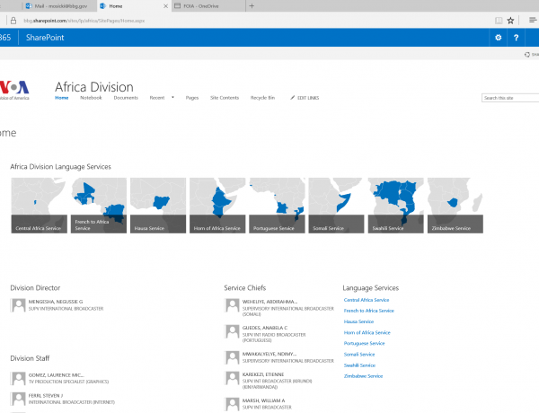Follow the Hausa Service list link
539x413 pixels.
coord(358,321)
